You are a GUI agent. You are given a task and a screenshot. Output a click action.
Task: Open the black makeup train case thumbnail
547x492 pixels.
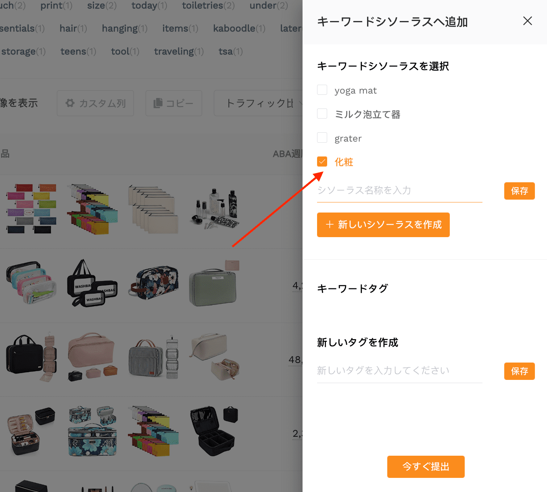tap(214, 431)
